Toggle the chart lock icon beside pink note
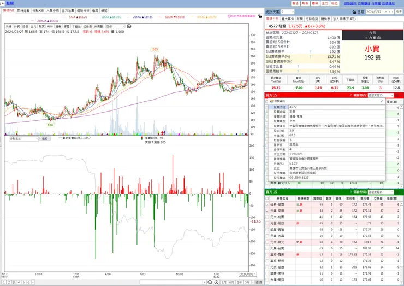The width and height of the screenshot is (404, 286). tap(260, 16)
